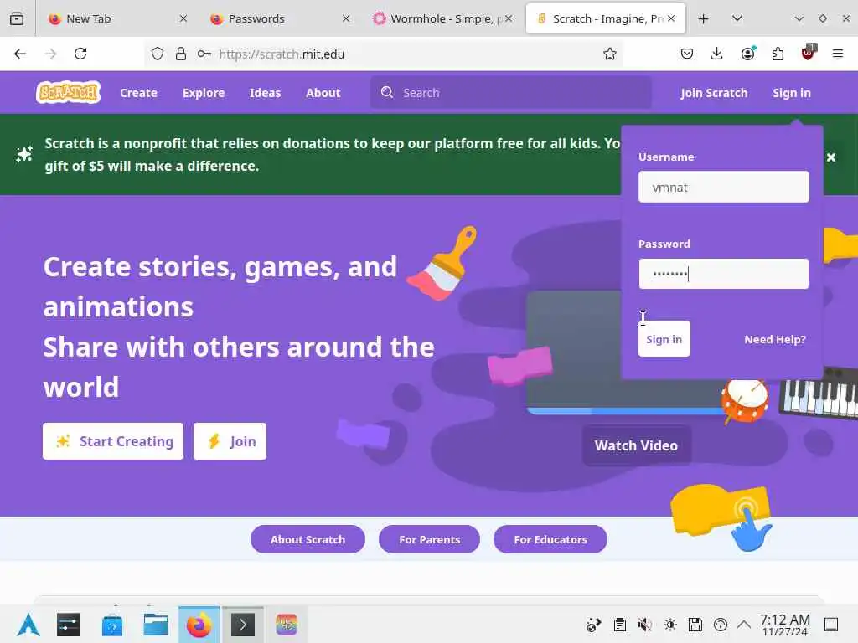
Task: Switch to the Wormhole tab
Action: pyautogui.click(x=442, y=18)
